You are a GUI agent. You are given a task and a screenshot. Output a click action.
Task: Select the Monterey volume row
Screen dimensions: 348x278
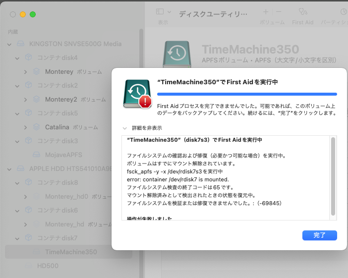68,72
